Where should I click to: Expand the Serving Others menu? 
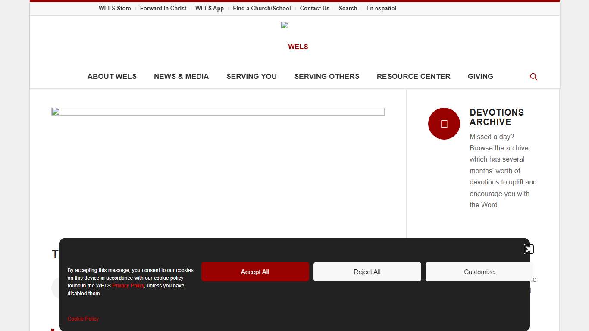326,76
